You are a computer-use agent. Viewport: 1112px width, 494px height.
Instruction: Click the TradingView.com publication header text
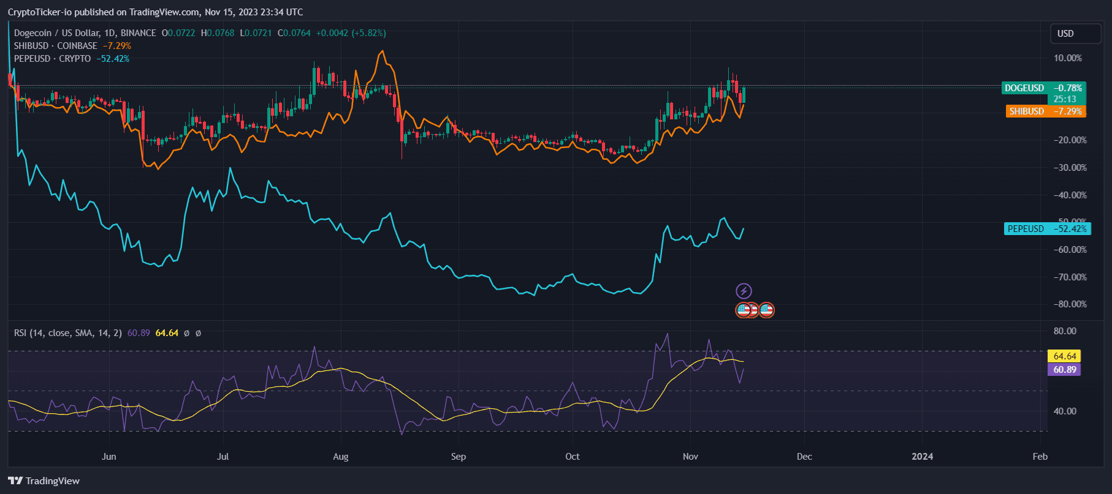(155, 12)
